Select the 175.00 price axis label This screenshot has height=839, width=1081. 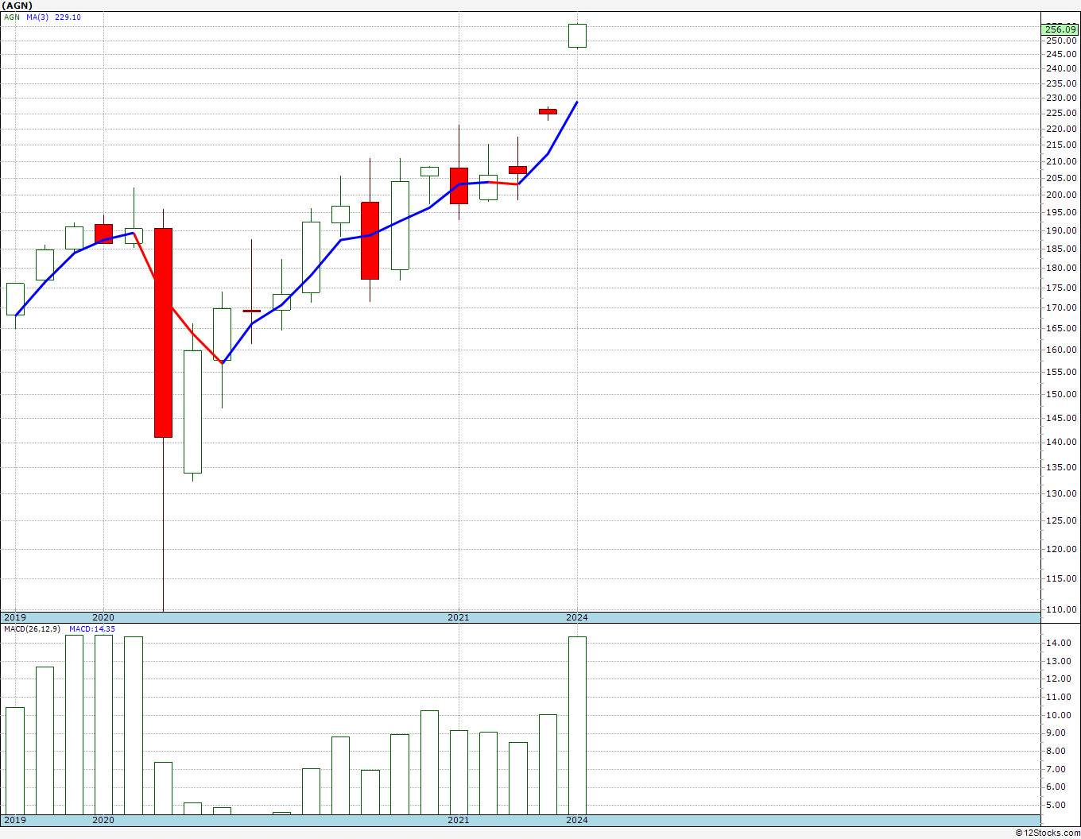(1061, 288)
